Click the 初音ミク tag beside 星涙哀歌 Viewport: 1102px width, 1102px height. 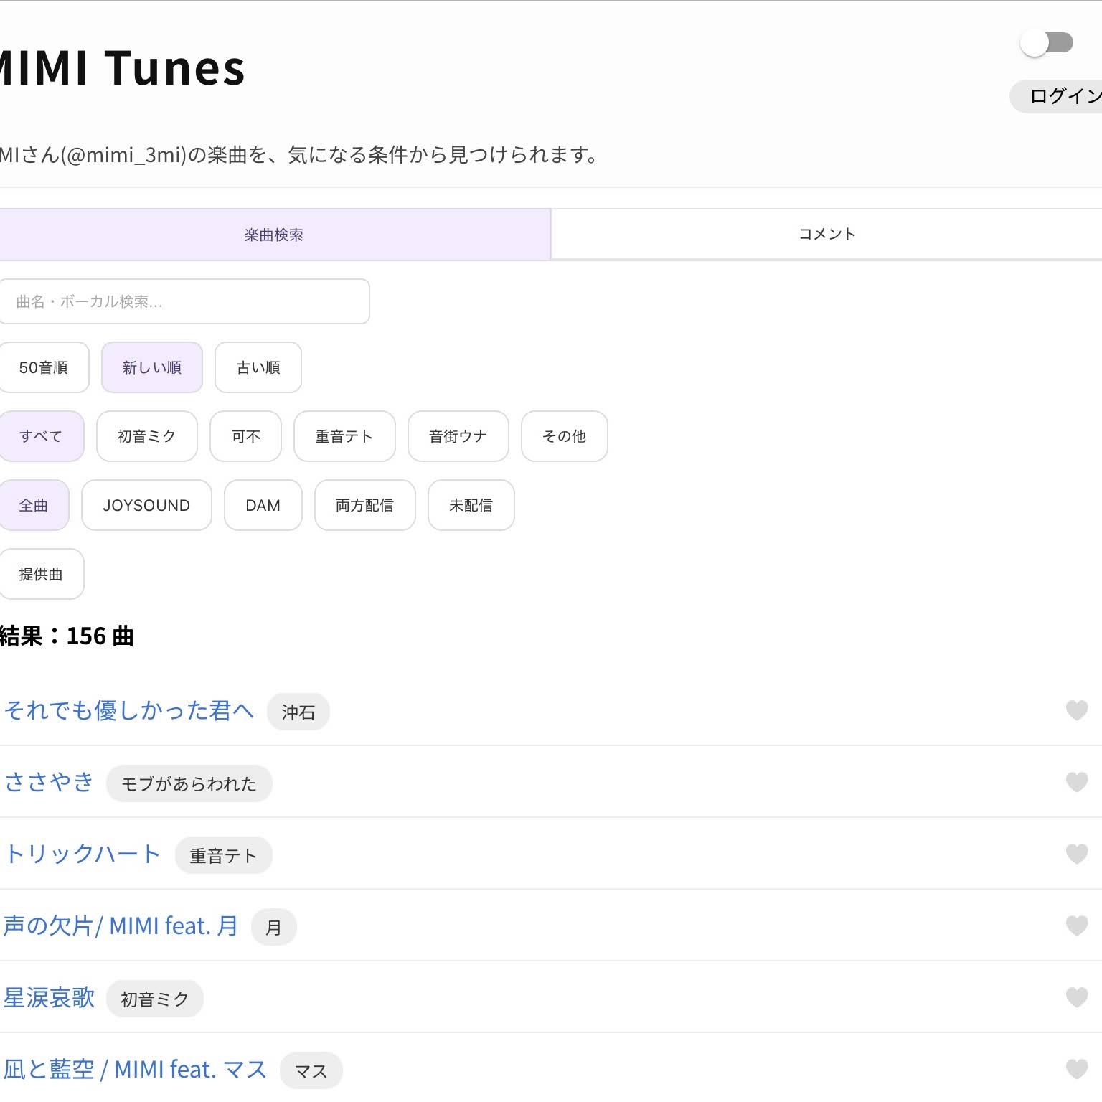(155, 999)
